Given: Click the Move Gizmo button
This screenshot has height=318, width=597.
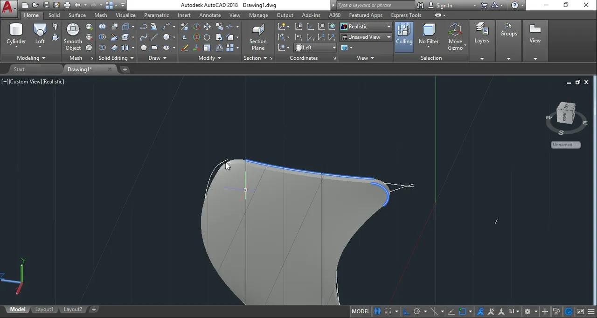Looking at the screenshot, I should 455,36.
